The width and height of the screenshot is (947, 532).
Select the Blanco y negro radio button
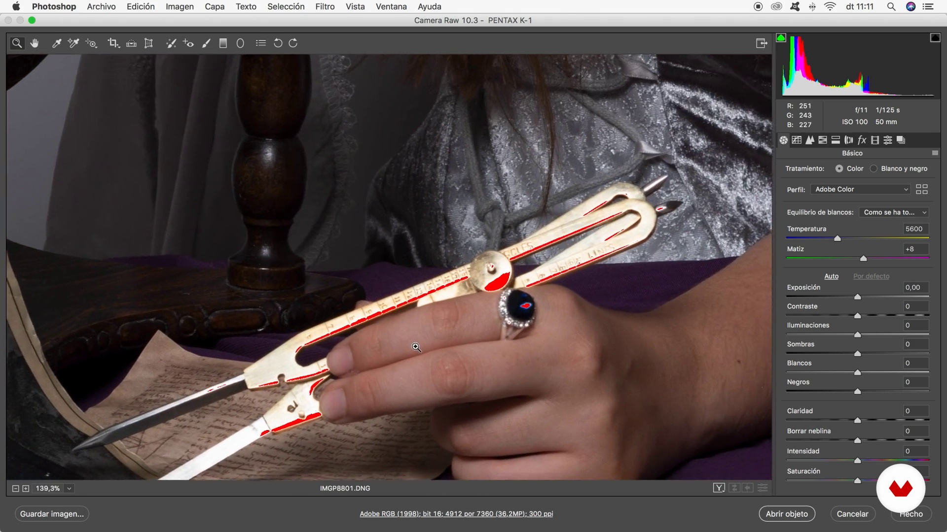[874, 168]
